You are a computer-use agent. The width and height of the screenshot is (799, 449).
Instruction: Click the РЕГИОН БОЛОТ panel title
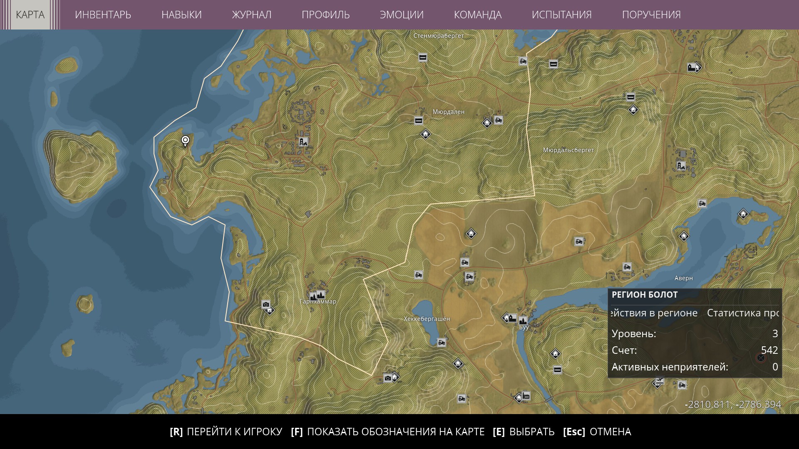pyautogui.click(x=645, y=295)
